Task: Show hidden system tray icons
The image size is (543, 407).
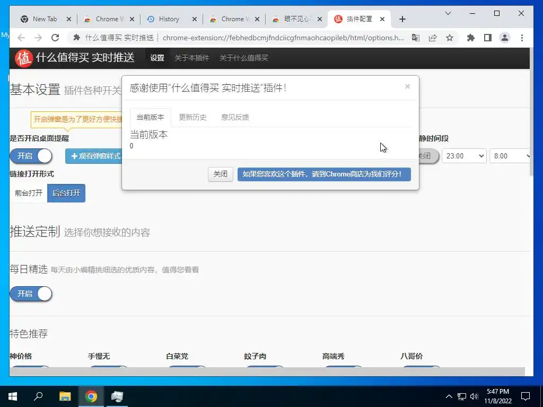Action: 449,396
